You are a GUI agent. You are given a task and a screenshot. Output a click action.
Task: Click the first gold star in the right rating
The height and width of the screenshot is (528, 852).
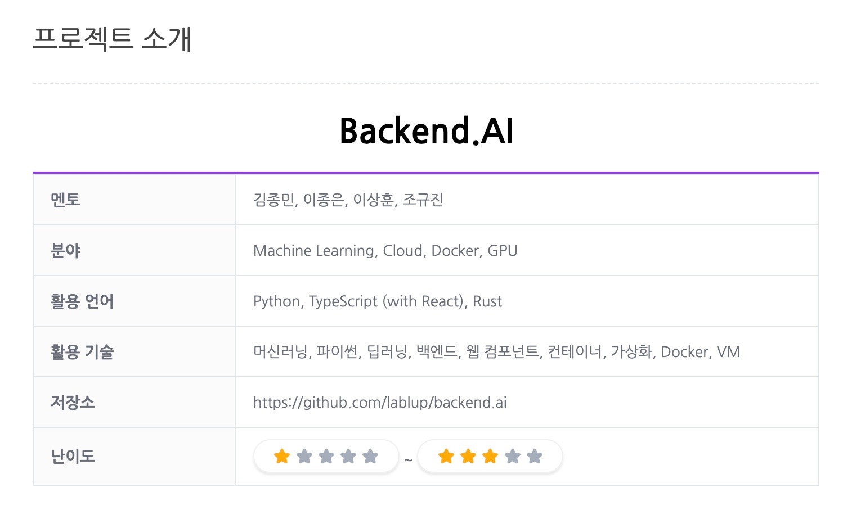(446, 456)
